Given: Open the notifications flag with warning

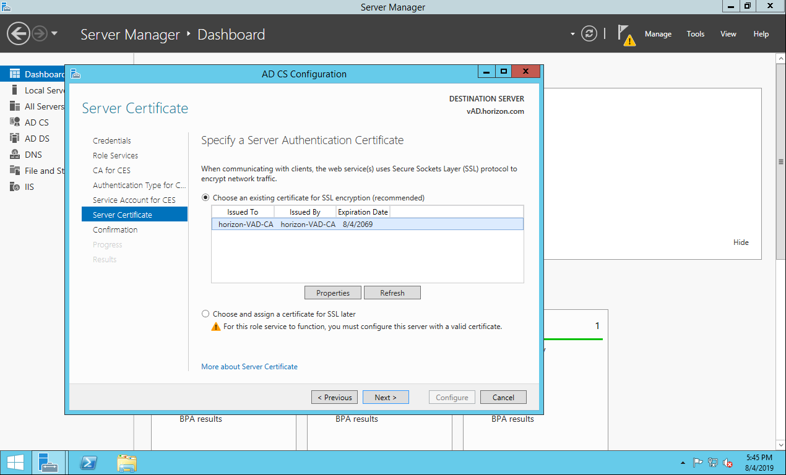Looking at the screenshot, I should point(626,35).
